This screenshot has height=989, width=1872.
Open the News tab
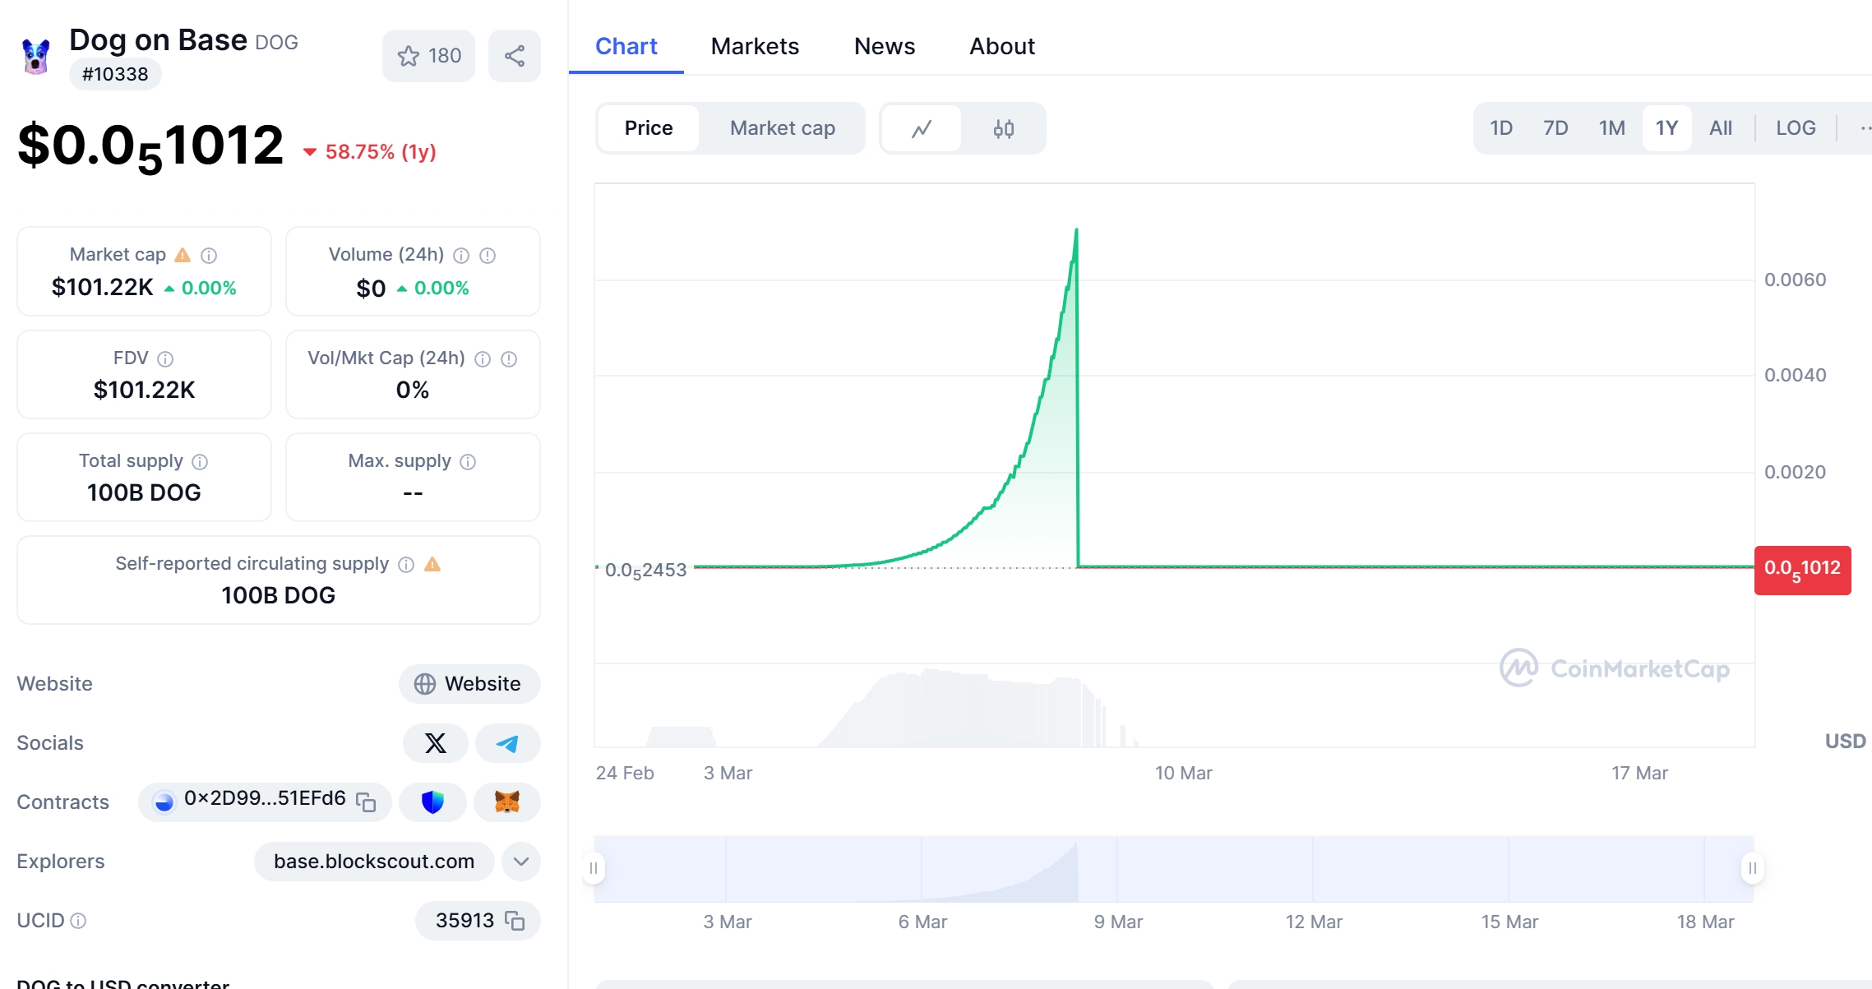885,46
